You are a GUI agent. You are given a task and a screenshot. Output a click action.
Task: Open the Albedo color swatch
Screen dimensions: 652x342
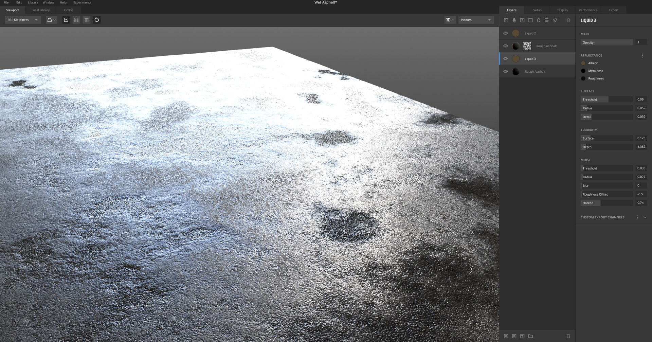pos(583,63)
